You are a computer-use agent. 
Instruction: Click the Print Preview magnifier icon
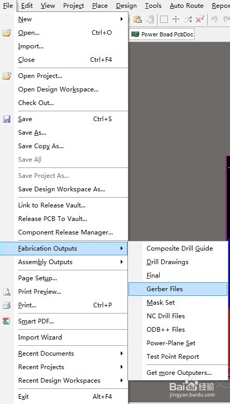[x=7, y=292]
